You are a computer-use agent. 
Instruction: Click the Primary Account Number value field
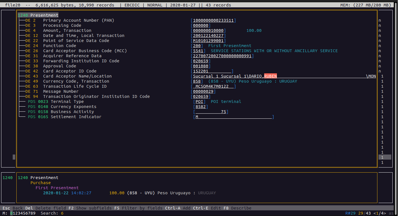point(213,20)
